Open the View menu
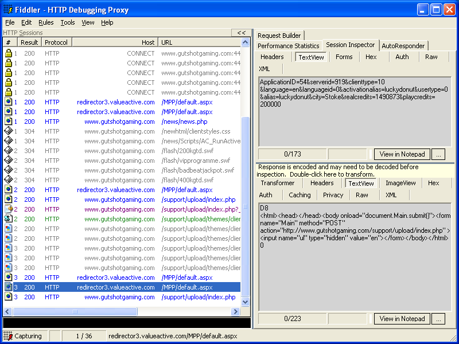This screenshot has width=459, height=344. 88,22
